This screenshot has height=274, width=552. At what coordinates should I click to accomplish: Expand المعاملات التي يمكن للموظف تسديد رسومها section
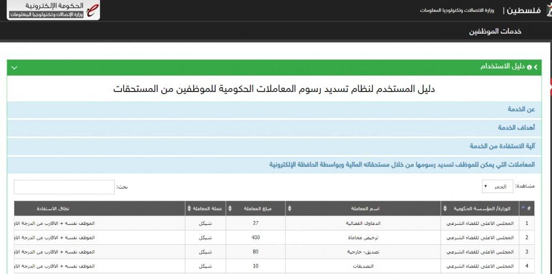274,165
